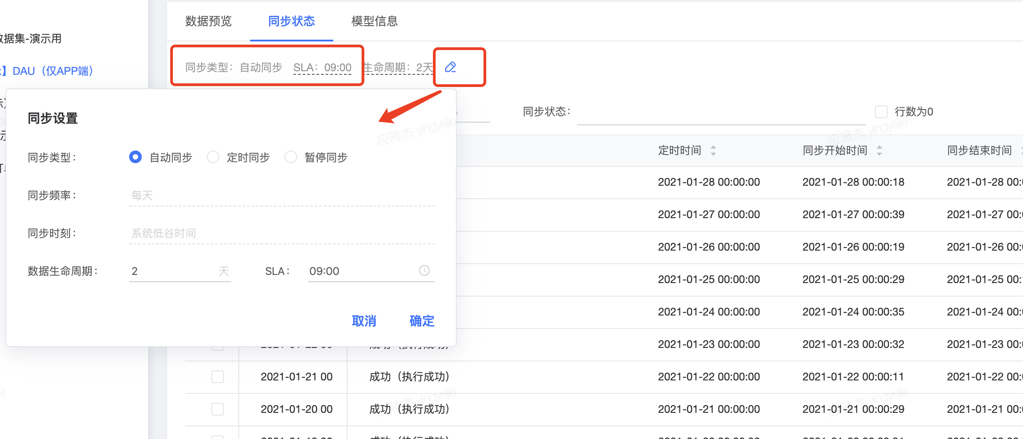Open the 同步时刻 field showing 系统低谷时间
This screenshot has height=439, width=1023.
coord(282,233)
